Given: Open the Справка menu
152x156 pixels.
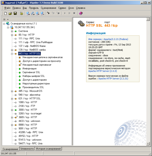Looking at the screenshot, I should point(81,8).
